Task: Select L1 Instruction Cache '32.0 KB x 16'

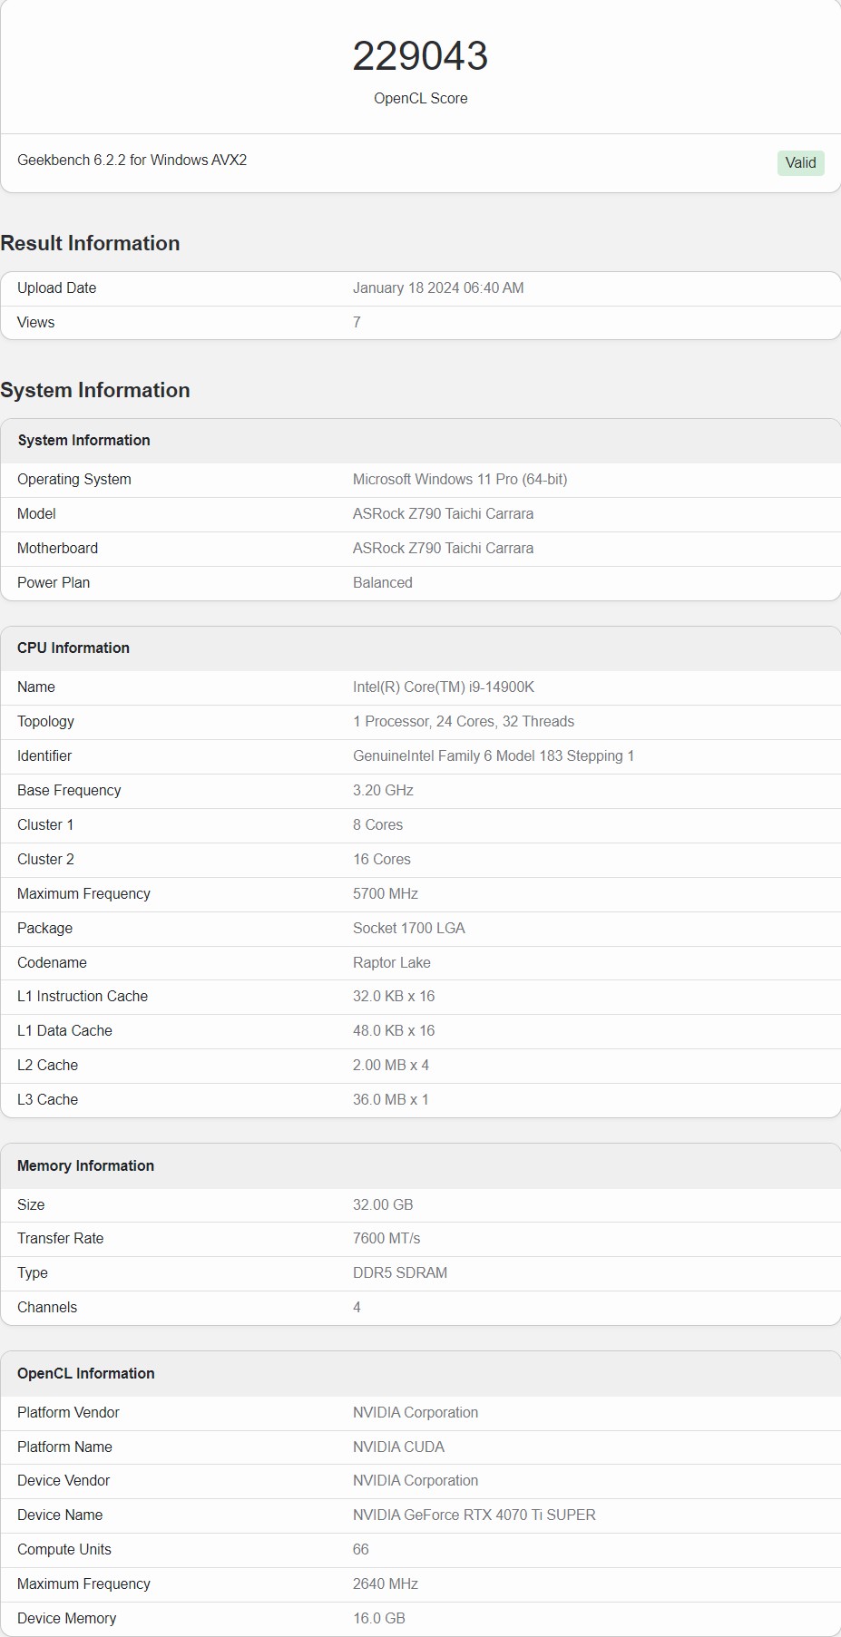Action: click(x=394, y=996)
